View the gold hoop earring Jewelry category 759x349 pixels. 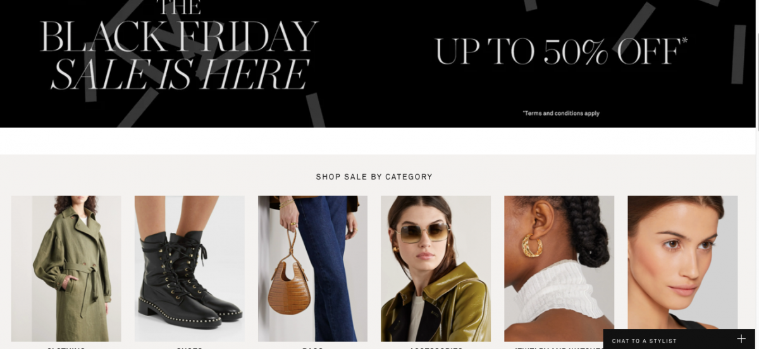(x=559, y=268)
